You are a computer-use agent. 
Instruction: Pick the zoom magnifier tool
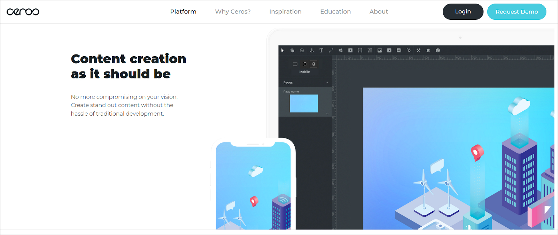pos(302,50)
